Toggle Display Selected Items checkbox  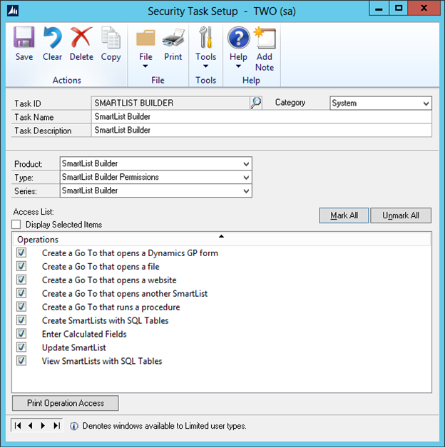tap(16, 225)
